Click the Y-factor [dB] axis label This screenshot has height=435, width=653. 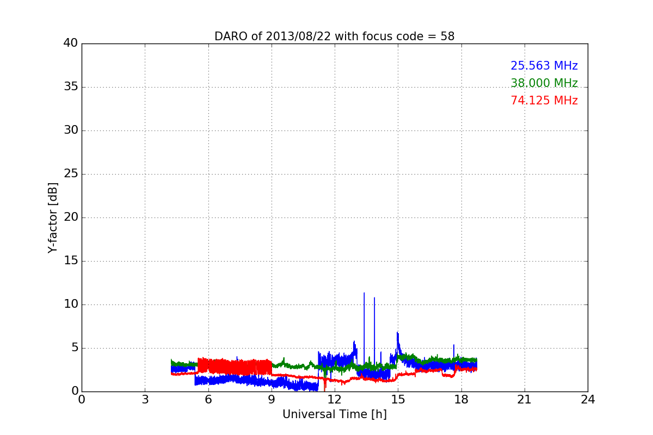53,217
